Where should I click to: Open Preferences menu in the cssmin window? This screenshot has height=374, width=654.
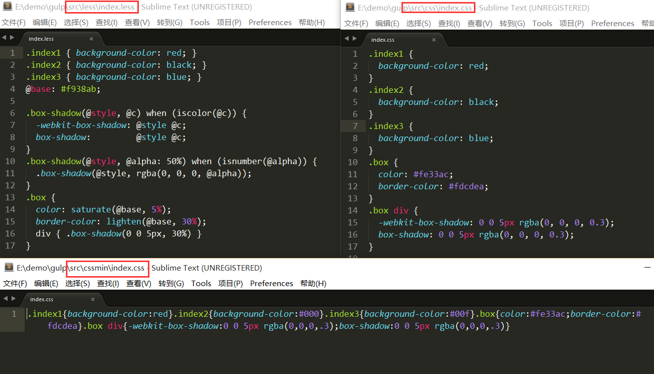271,284
